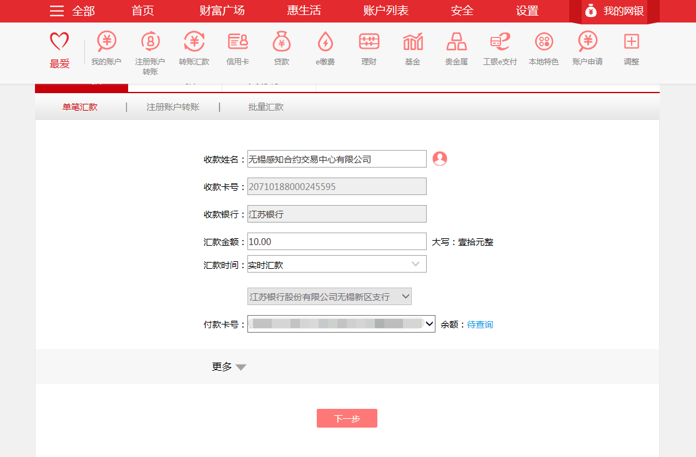Go to 首页 home menu
The width and height of the screenshot is (696, 457).
click(x=143, y=11)
